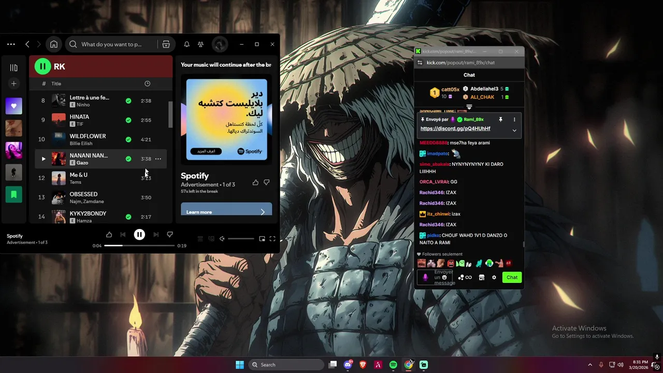The height and width of the screenshot is (373, 663).
Task: Toggle saved checkmark on NANANI NANANA
Action: [128, 159]
